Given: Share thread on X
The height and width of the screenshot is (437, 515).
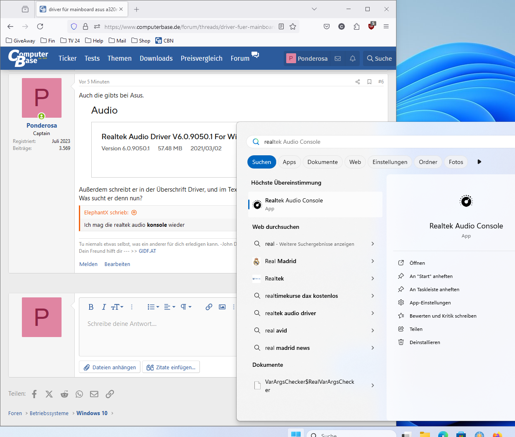Looking at the screenshot, I should pyautogui.click(x=49, y=394).
